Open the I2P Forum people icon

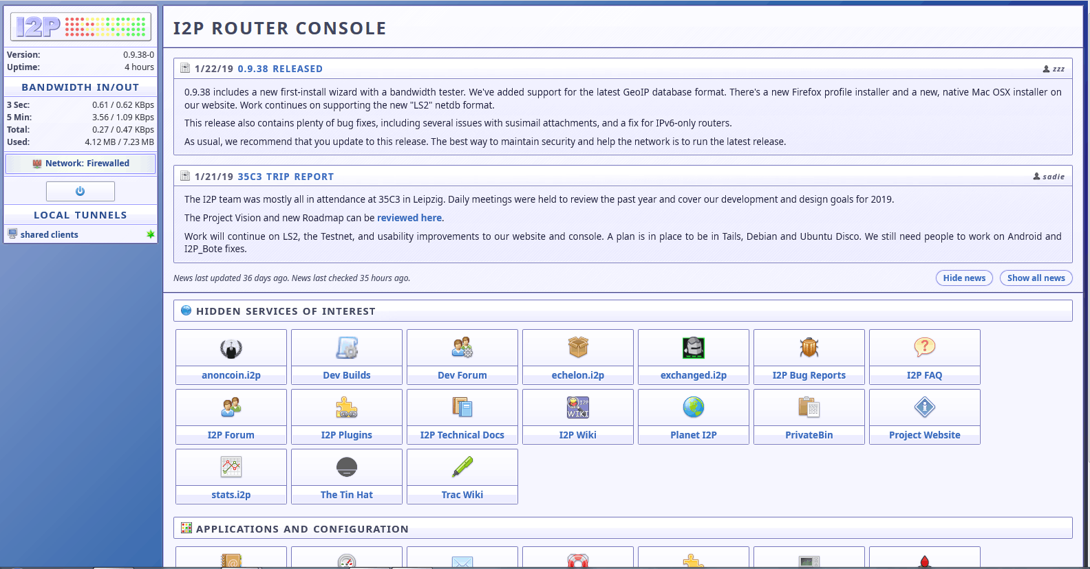pyautogui.click(x=231, y=408)
